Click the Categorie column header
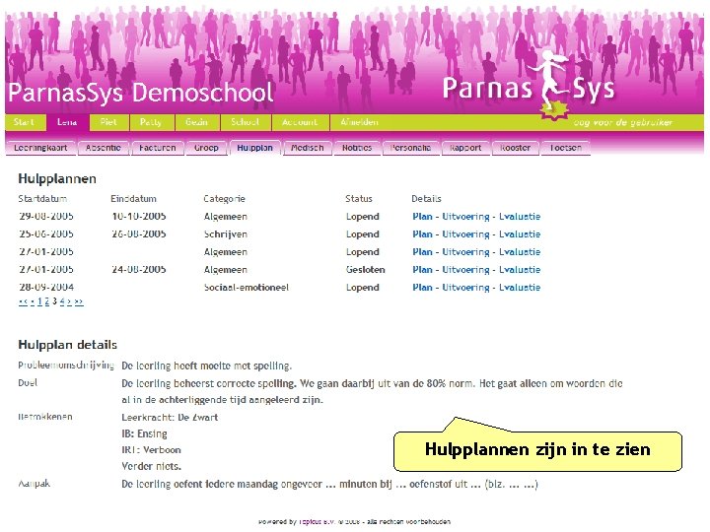The image size is (710, 532). point(224,199)
